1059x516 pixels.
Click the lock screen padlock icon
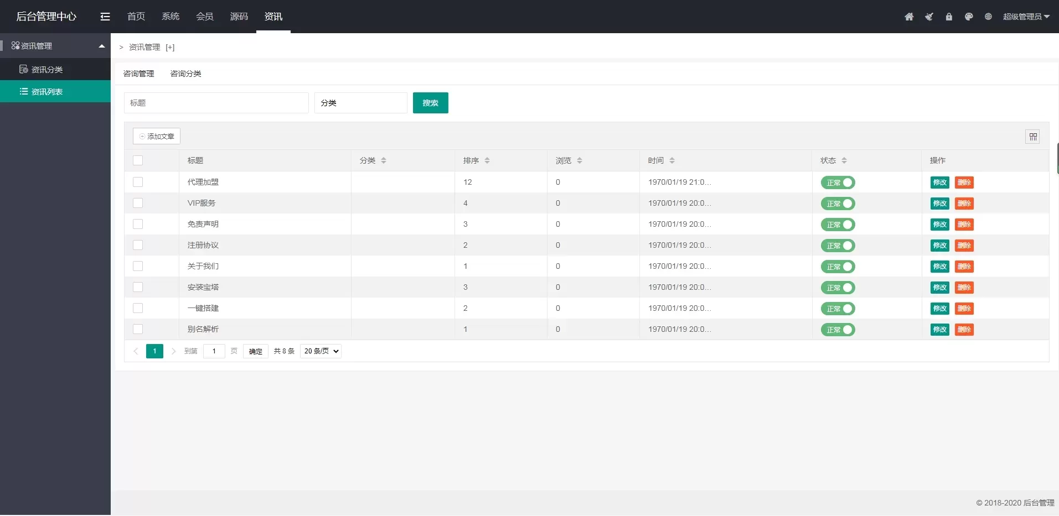949,17
